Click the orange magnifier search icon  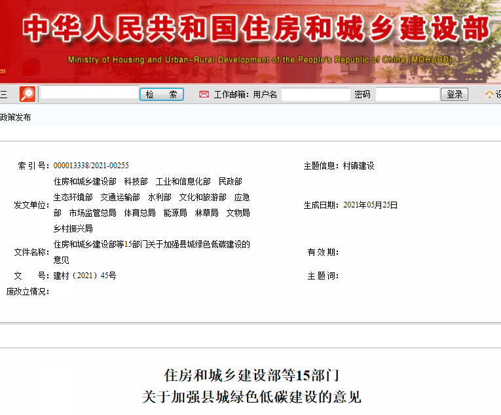(28, 94)
